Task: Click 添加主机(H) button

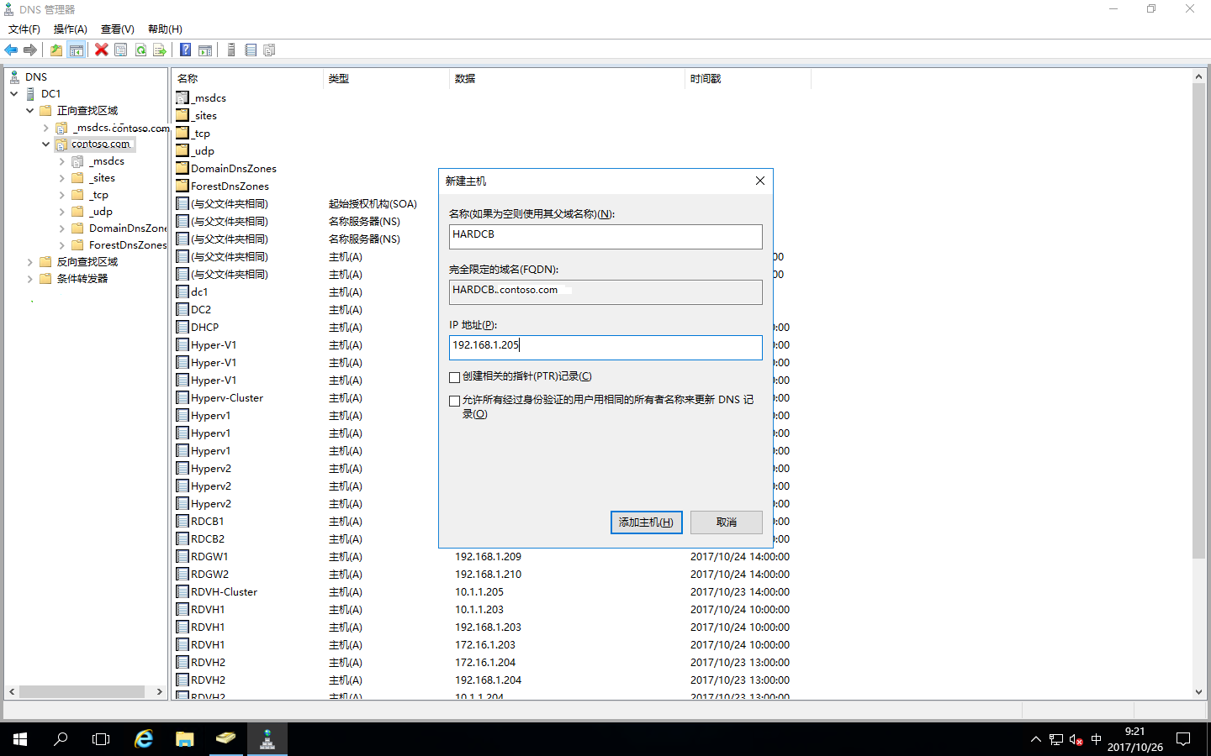Action: [x=646, y=522]
